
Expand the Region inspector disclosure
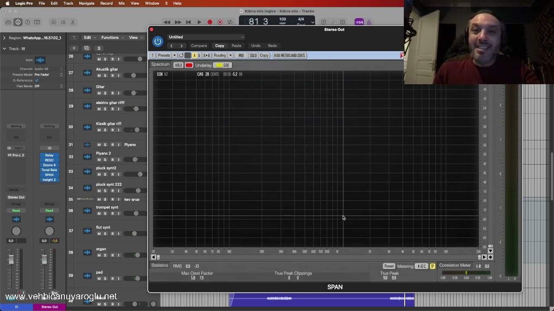4,38
